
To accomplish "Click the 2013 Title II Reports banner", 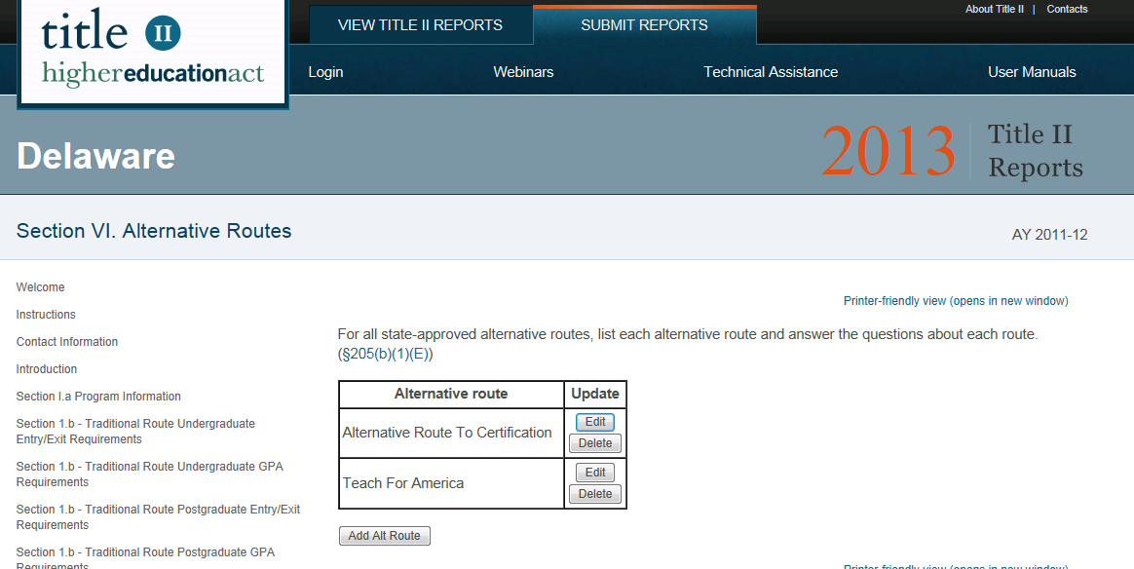I will click(x=953, y=150).
